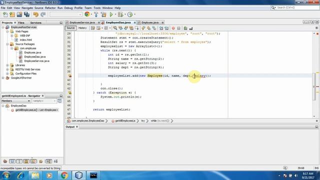Click the error hint bulb on line 39
The height and width of the screenshot is (180, 320).
(70, 75)
